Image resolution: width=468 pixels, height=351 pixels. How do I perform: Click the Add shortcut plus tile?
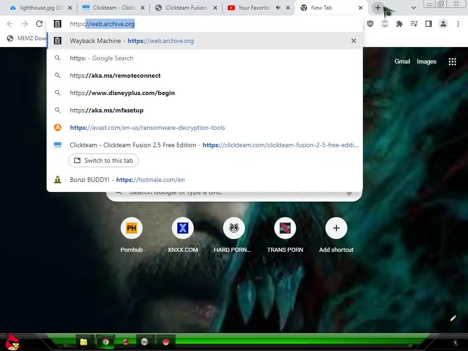click(x=336, y=228)
